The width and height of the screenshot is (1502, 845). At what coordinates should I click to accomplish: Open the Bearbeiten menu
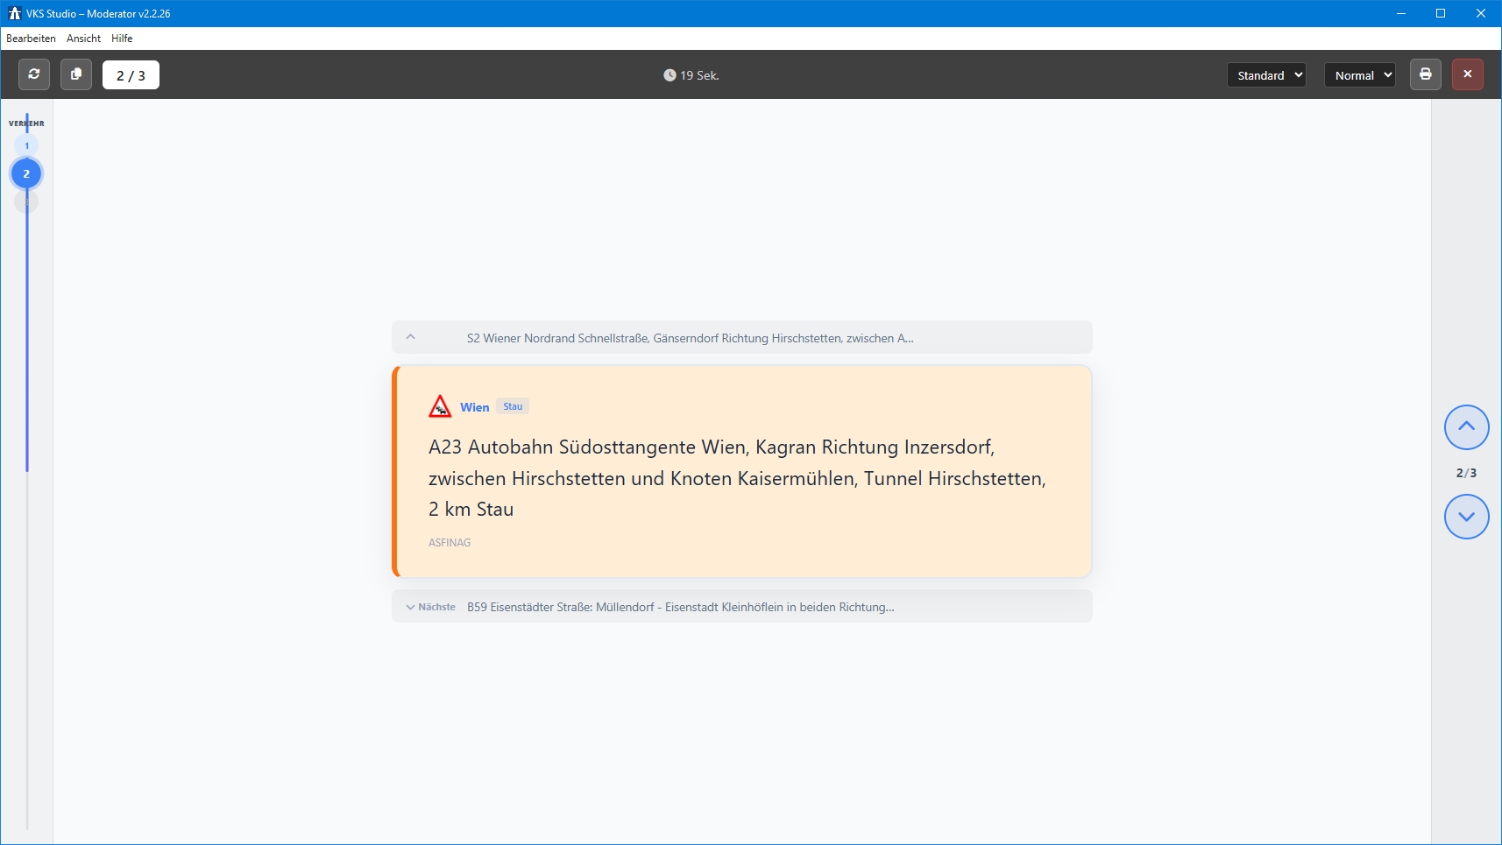(x=31, y=39)
